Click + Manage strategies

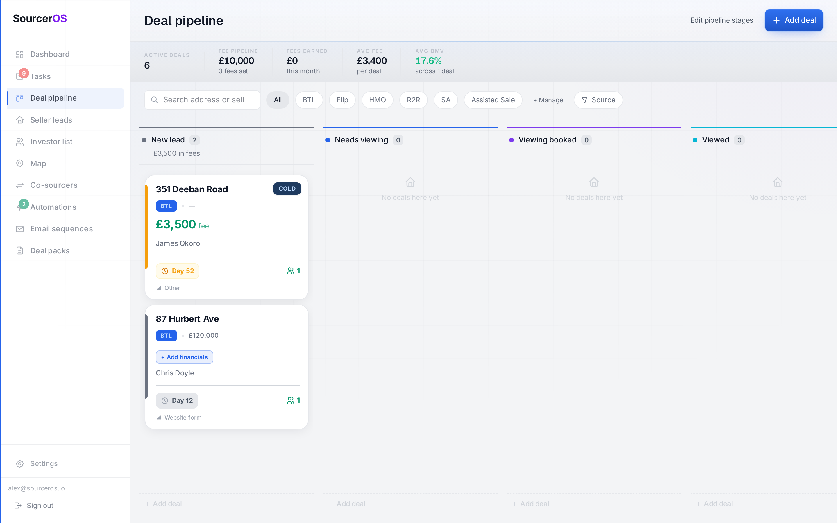[x=548, y=100]
